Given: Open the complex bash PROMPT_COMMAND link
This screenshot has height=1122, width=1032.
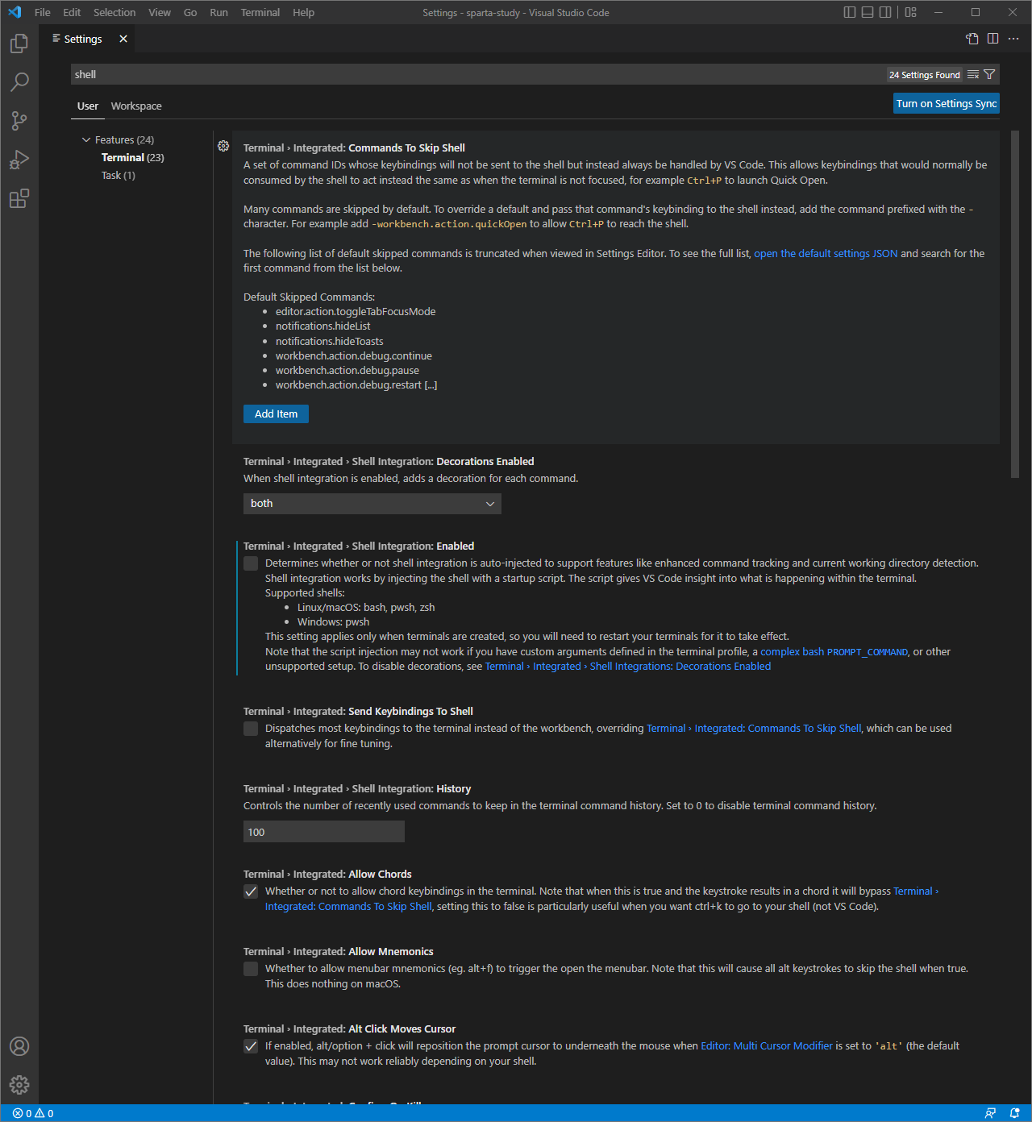Looking at the screenshot, I should (834, 652).
